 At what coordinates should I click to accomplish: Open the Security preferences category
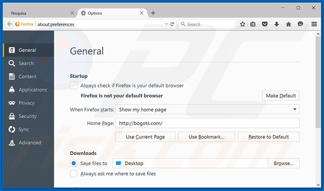coord(29,116)
